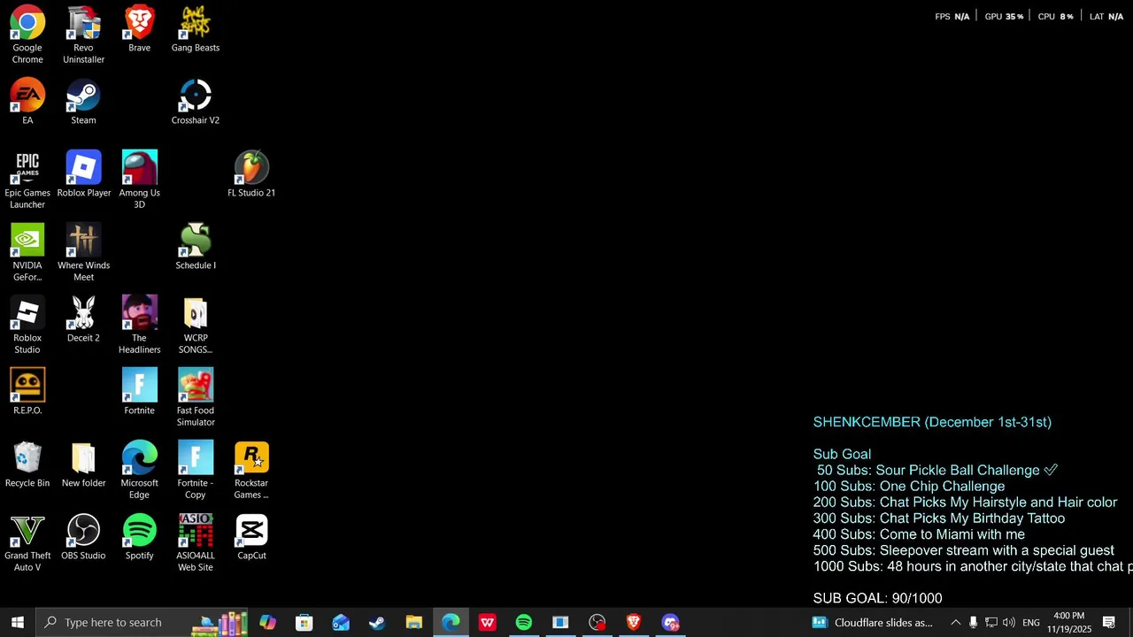The image size is (1133, 637).
Task: Open Google Chrome desktop shortcut
Action: point(27,35)
